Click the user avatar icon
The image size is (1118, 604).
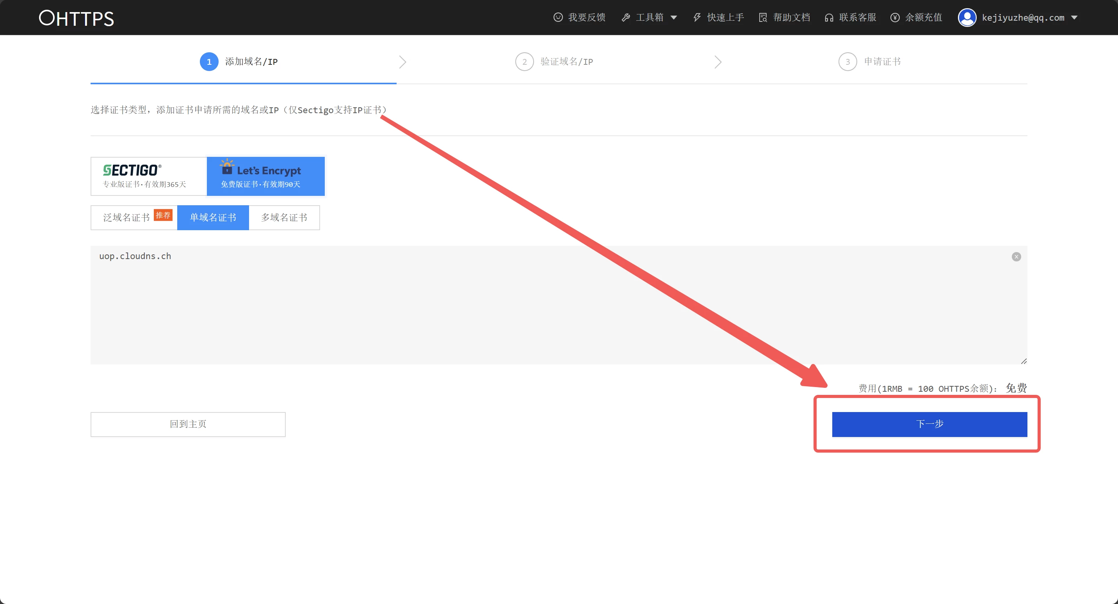967,17
